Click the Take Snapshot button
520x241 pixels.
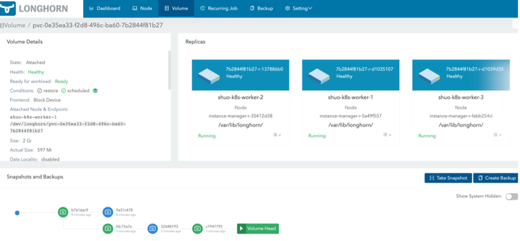(x=448, y=178)
